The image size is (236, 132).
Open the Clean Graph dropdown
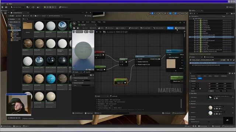tap(133, 28)
